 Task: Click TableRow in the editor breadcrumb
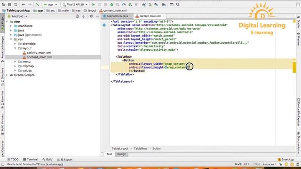(140, 148)
